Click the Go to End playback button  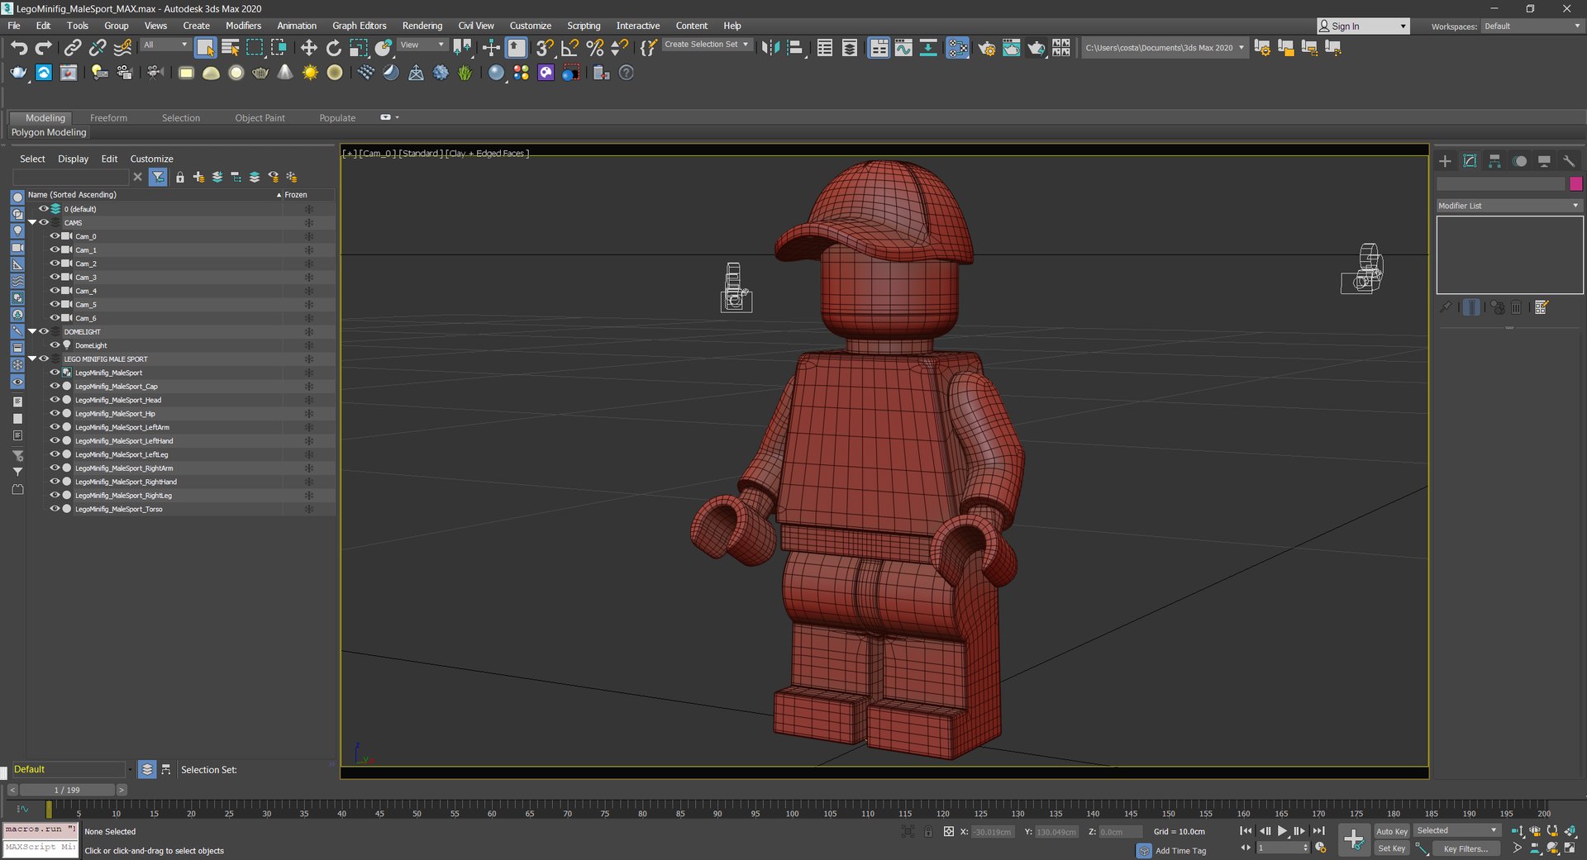pyautogui.click(x=1318, y=831)
